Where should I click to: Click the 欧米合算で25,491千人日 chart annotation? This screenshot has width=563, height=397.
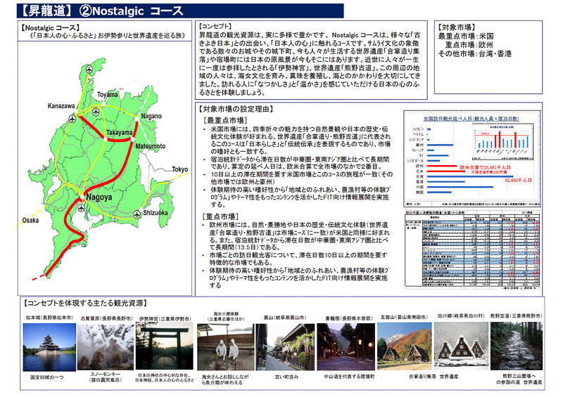click(485, 167)
